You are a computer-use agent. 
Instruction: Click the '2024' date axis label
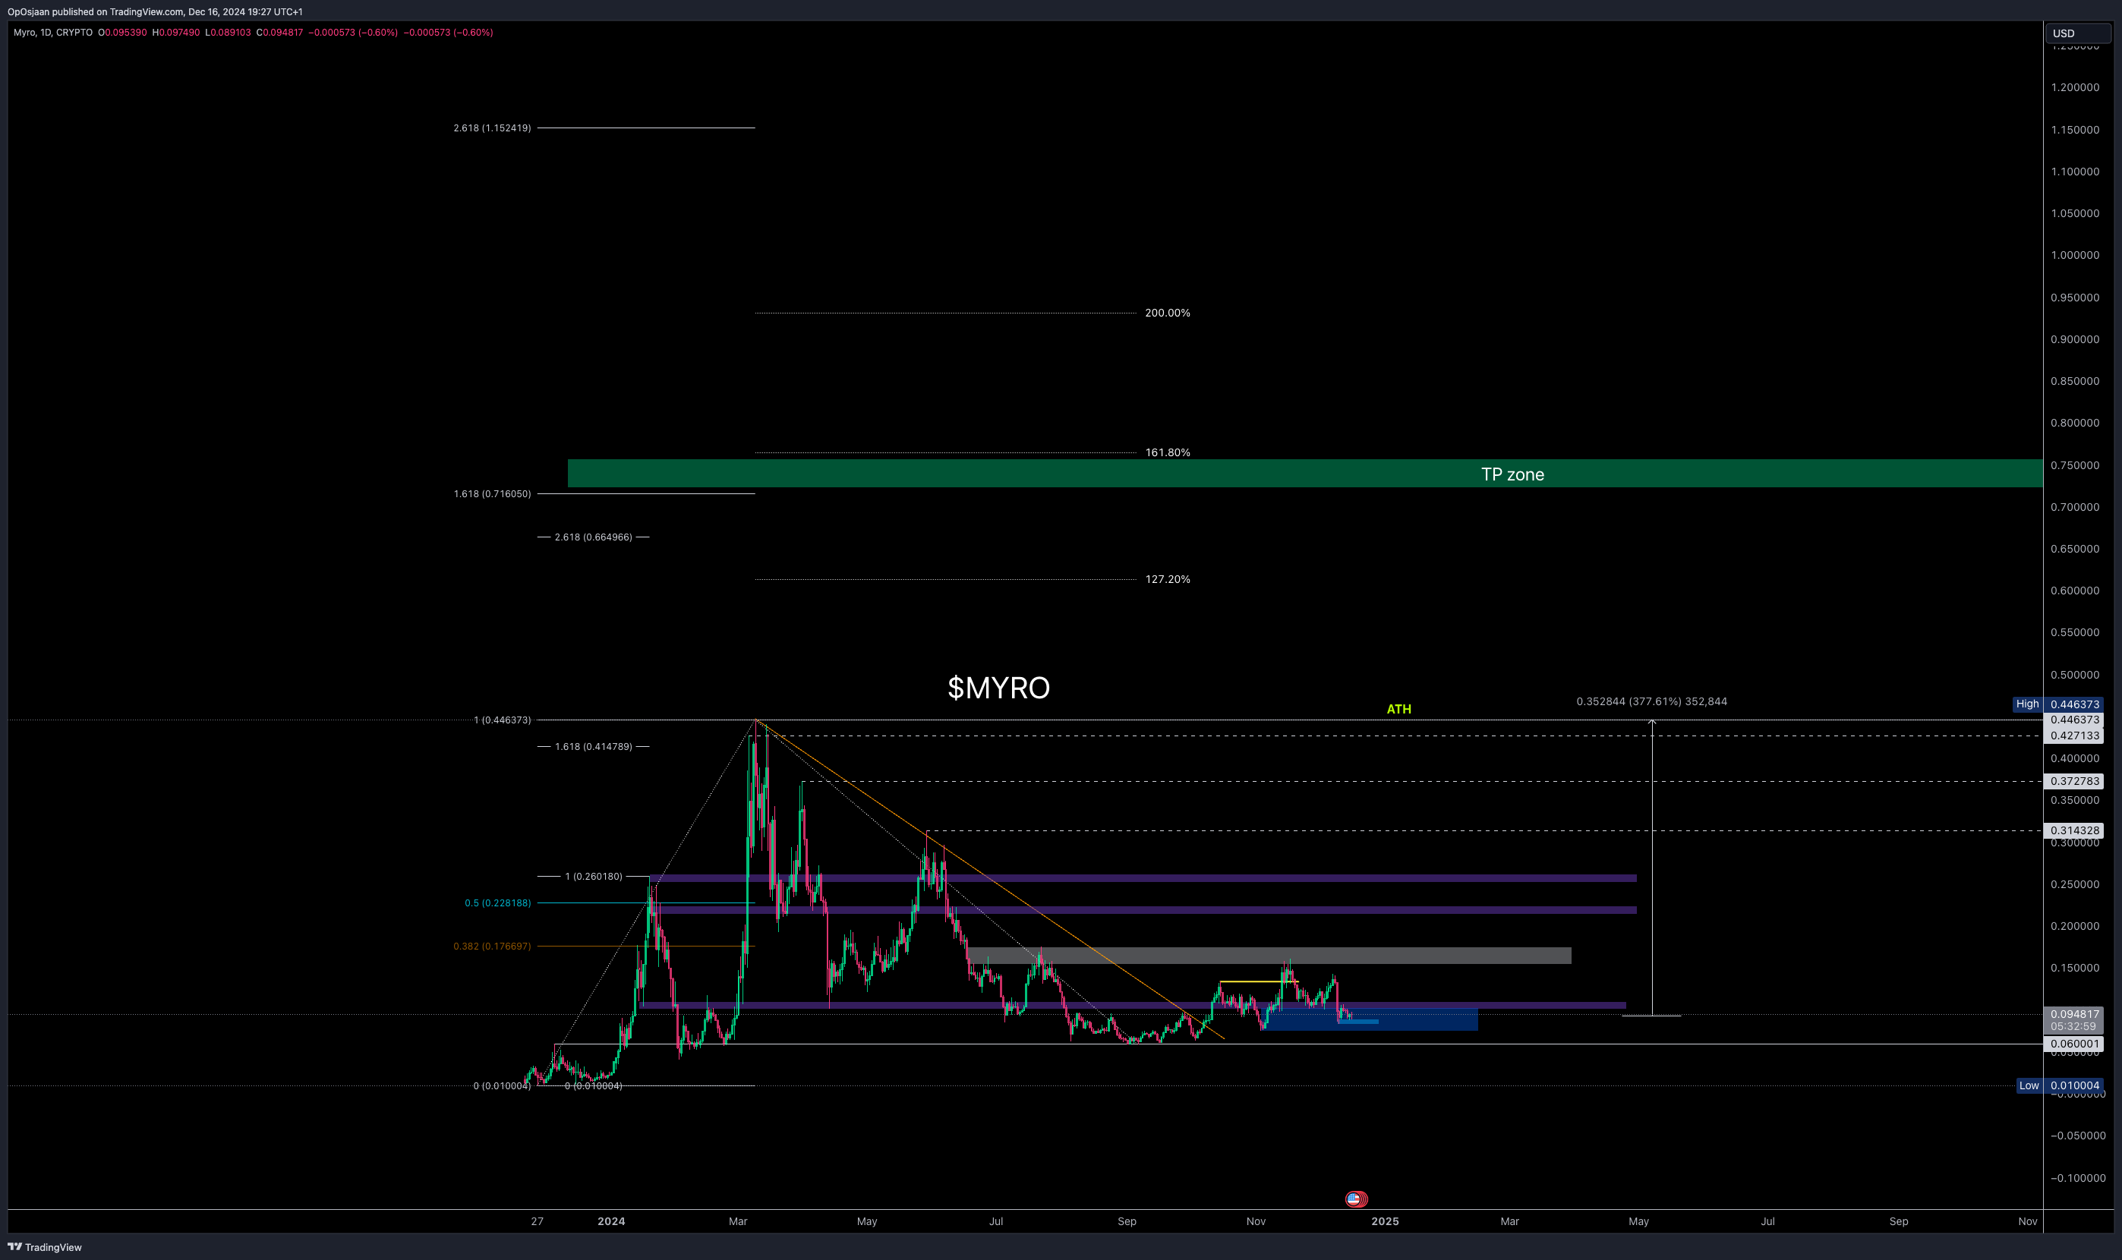610,1222
